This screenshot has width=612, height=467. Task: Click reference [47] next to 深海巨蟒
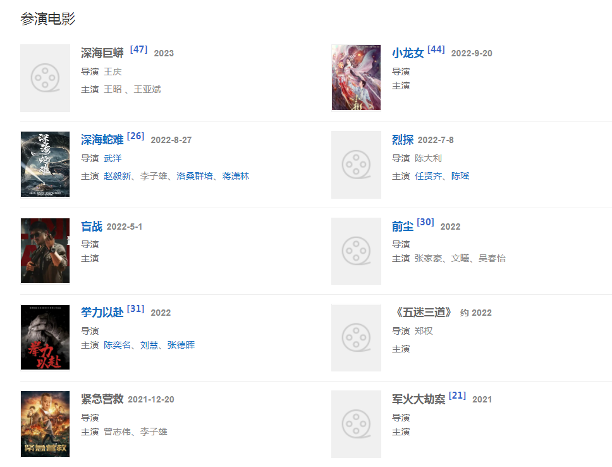(x=138, y=49)
